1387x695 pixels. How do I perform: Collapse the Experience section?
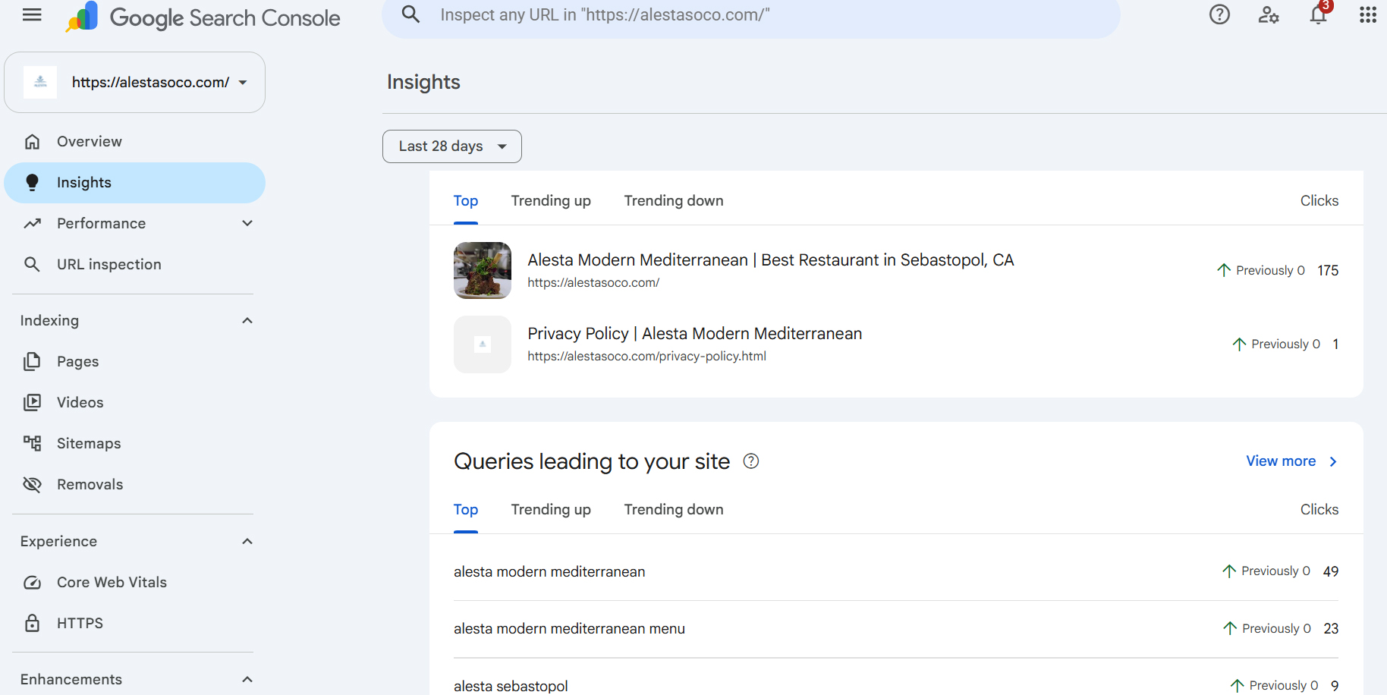247,542
